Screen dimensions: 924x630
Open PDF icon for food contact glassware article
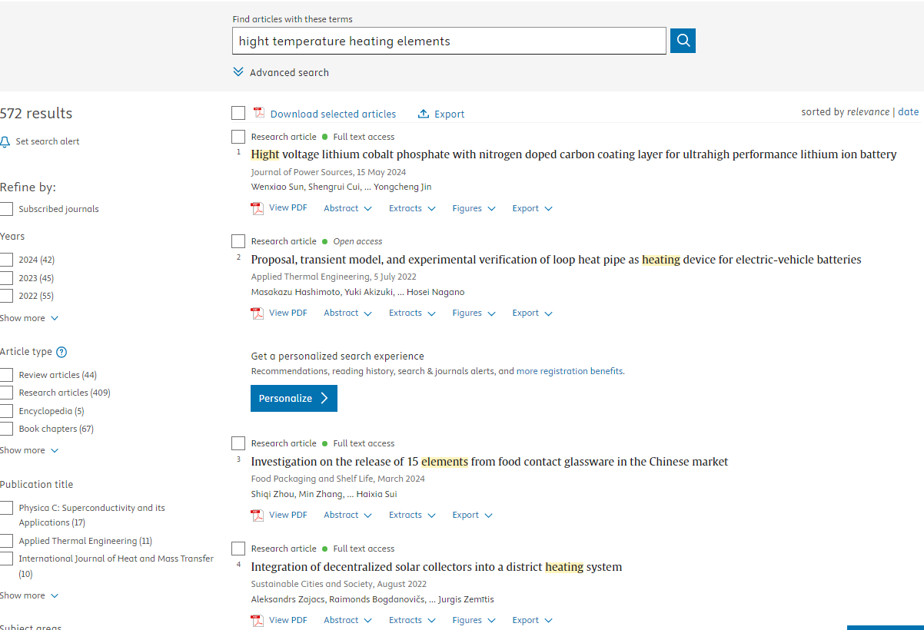click(258, 516)
